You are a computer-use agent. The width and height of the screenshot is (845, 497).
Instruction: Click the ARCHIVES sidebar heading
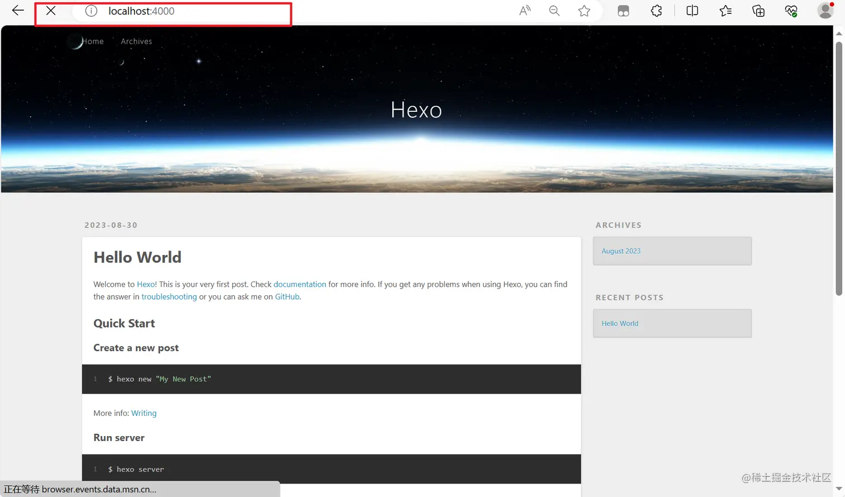618,225
